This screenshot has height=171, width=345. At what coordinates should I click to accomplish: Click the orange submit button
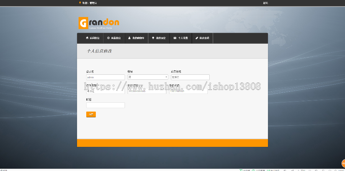(x=91, y=114)
